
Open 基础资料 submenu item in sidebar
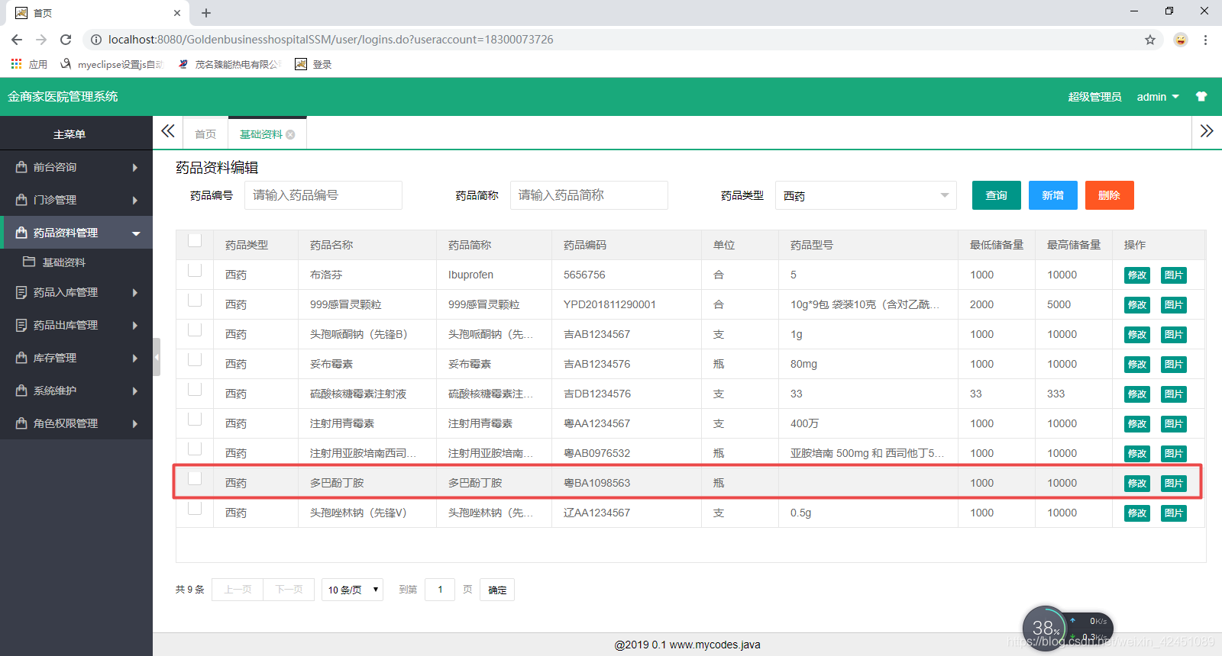76,262
